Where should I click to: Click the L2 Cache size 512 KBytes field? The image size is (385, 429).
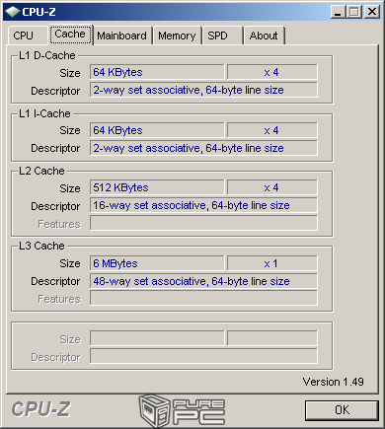(157, 187)
